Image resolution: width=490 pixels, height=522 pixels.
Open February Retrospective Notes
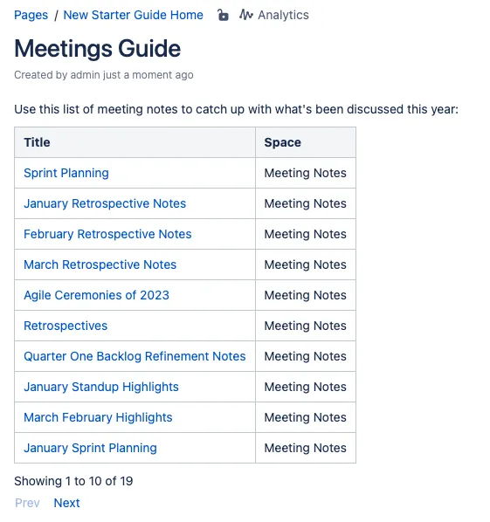pos(107,234)
